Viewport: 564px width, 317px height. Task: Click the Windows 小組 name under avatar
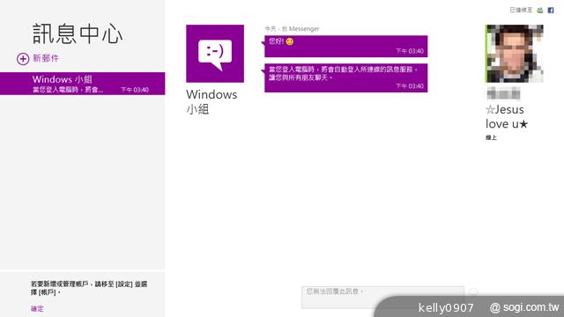[211, 102]
